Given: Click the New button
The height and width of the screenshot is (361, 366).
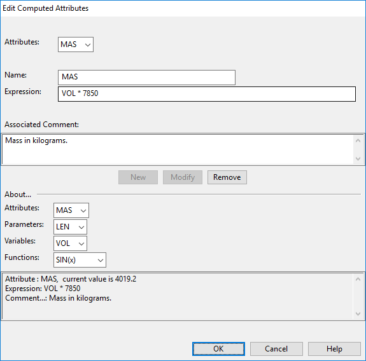Looking at the screenshot, I should [x=138, y=177].
